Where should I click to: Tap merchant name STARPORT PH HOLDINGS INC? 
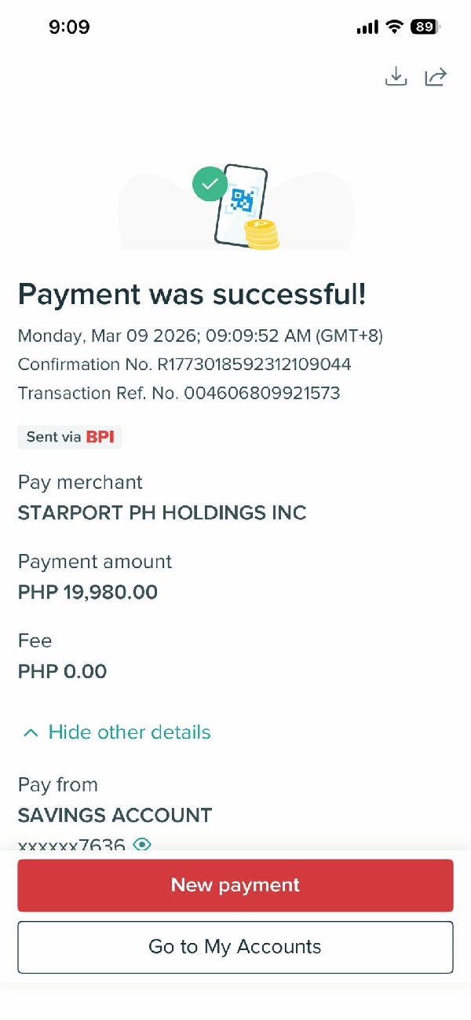[x=162, y=513]
